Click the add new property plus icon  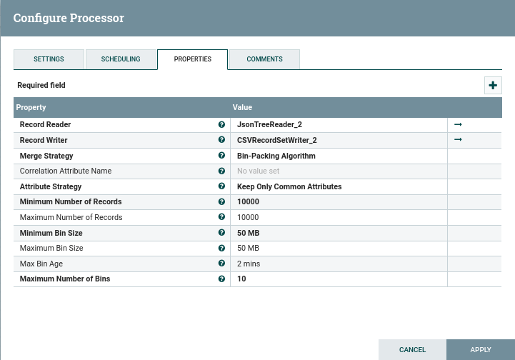click(x=493, y=86)
